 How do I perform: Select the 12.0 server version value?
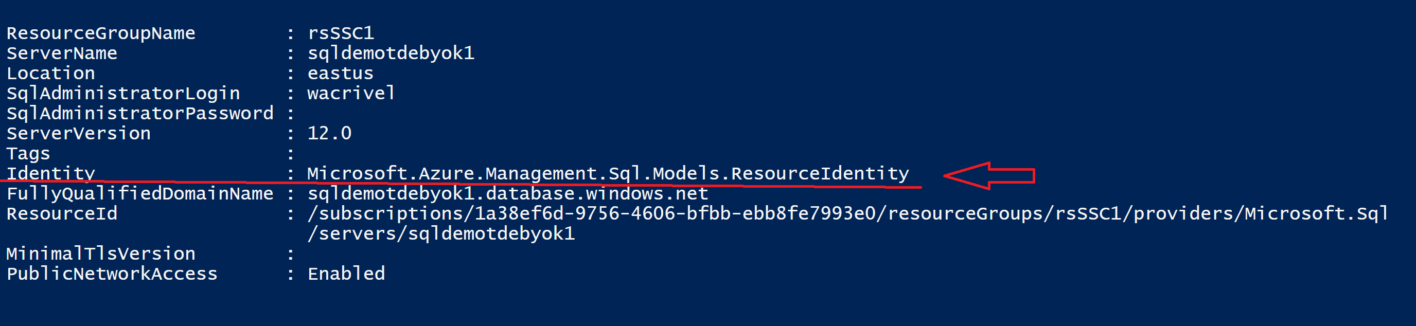coord(329,134)
